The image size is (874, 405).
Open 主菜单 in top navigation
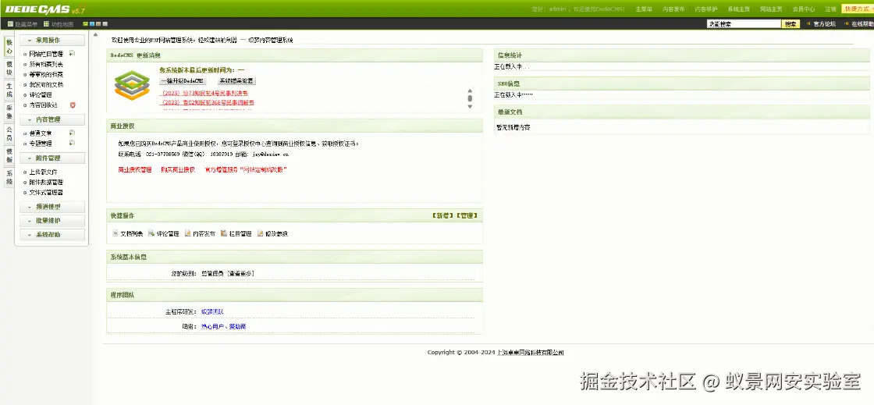tap(644, 9)
